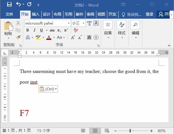The width and height of the screenshot is (174, 134).
Task: Open the 样式 styles group
Action: pyautogui.click(x=122, y=30)
